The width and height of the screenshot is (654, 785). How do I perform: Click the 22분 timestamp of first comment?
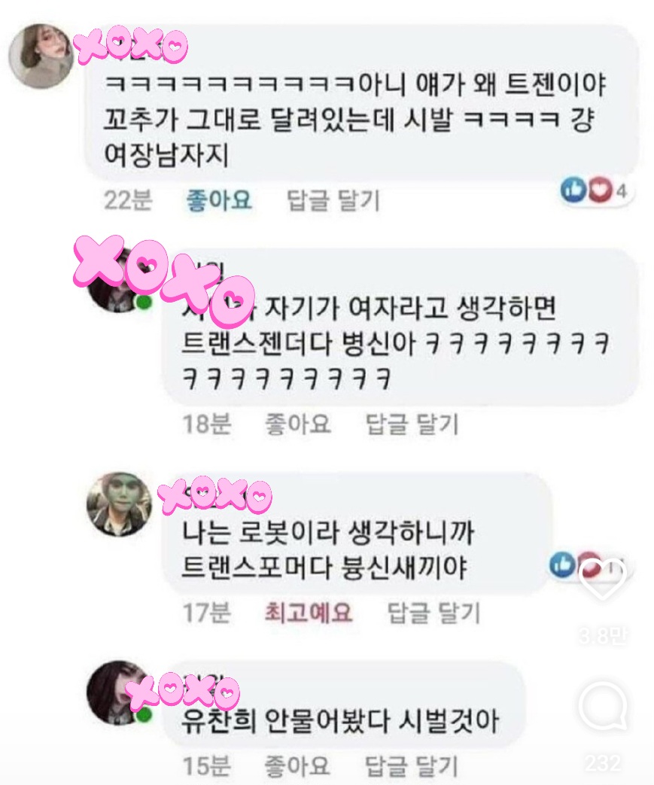tap(128, 199)
